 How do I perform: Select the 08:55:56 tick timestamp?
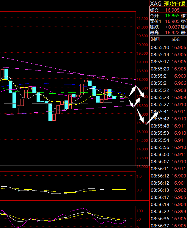pyautogui.click(x=160, y=147)
